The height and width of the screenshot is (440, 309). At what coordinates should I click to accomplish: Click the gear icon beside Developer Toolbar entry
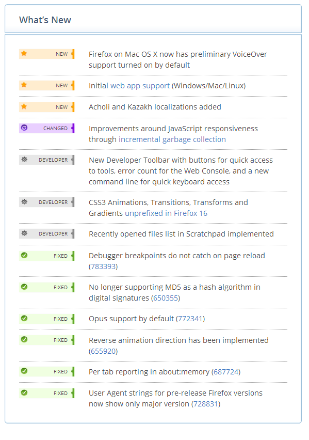(x=24, y=160)
